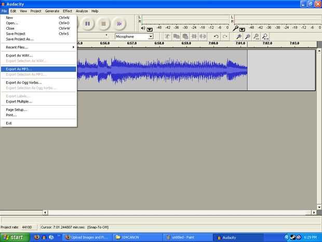This screenshot has height=242, width=322.
Task: Switch to untitled - Paint taskbar button
Action: point(187,237)
